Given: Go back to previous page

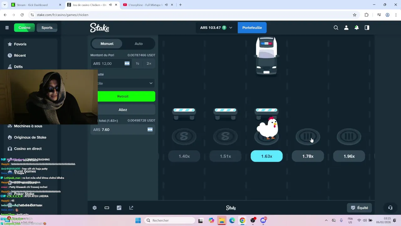Looking at the screenshot, I should click(x=5, y=15).
